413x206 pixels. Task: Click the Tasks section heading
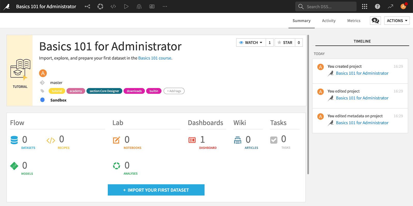[278, 123]
